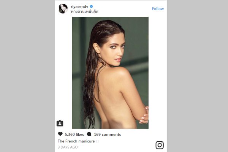This screenshot has width=228, height=152.
Task: Click the blue verified badge
Action: (91, 6)
